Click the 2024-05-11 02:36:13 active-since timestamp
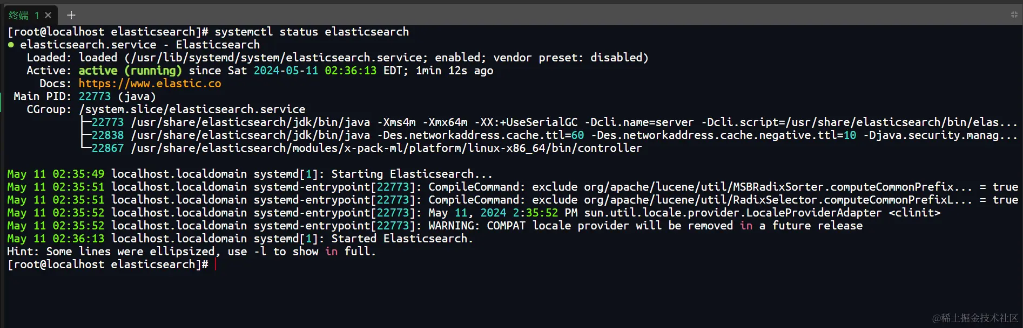 point(315,71)
